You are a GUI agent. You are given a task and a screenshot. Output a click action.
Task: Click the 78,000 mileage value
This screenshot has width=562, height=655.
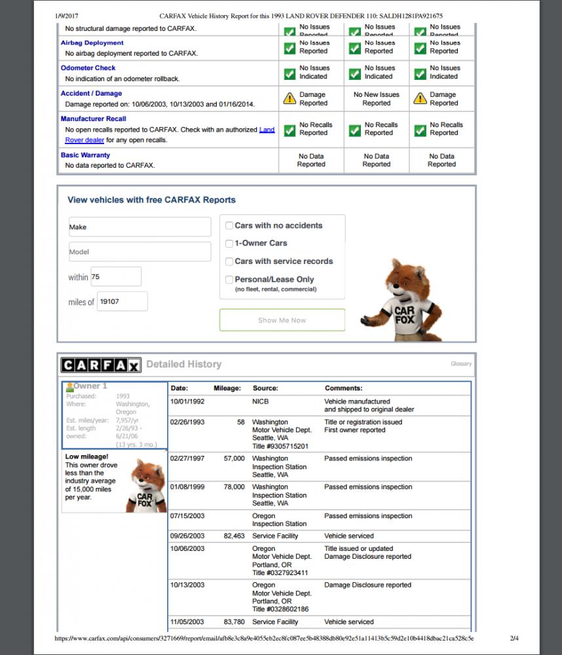(234, 487)
